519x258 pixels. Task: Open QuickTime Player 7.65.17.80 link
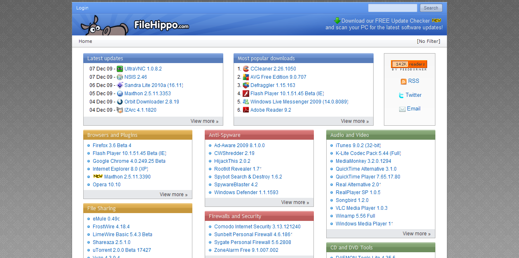(368, 177)
